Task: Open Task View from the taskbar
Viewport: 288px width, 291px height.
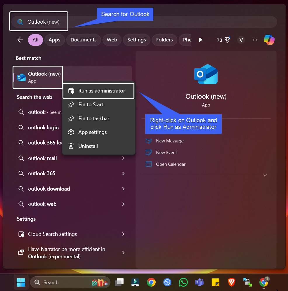Action: [119, 282]
